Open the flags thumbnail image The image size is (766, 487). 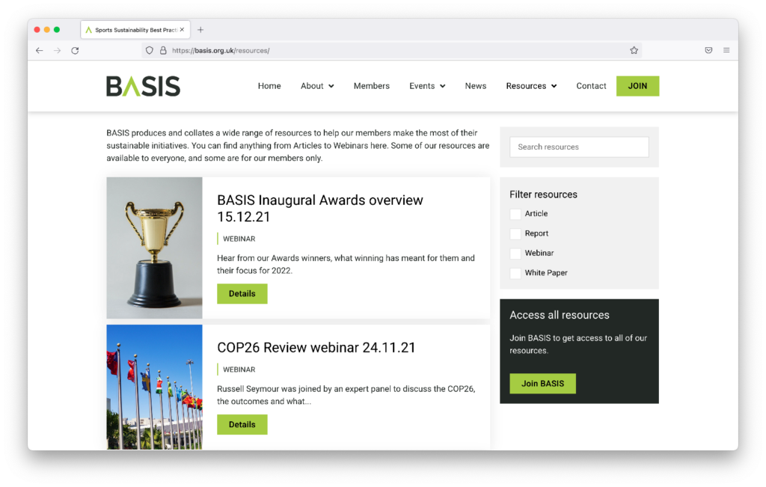[x=154, y=387]
